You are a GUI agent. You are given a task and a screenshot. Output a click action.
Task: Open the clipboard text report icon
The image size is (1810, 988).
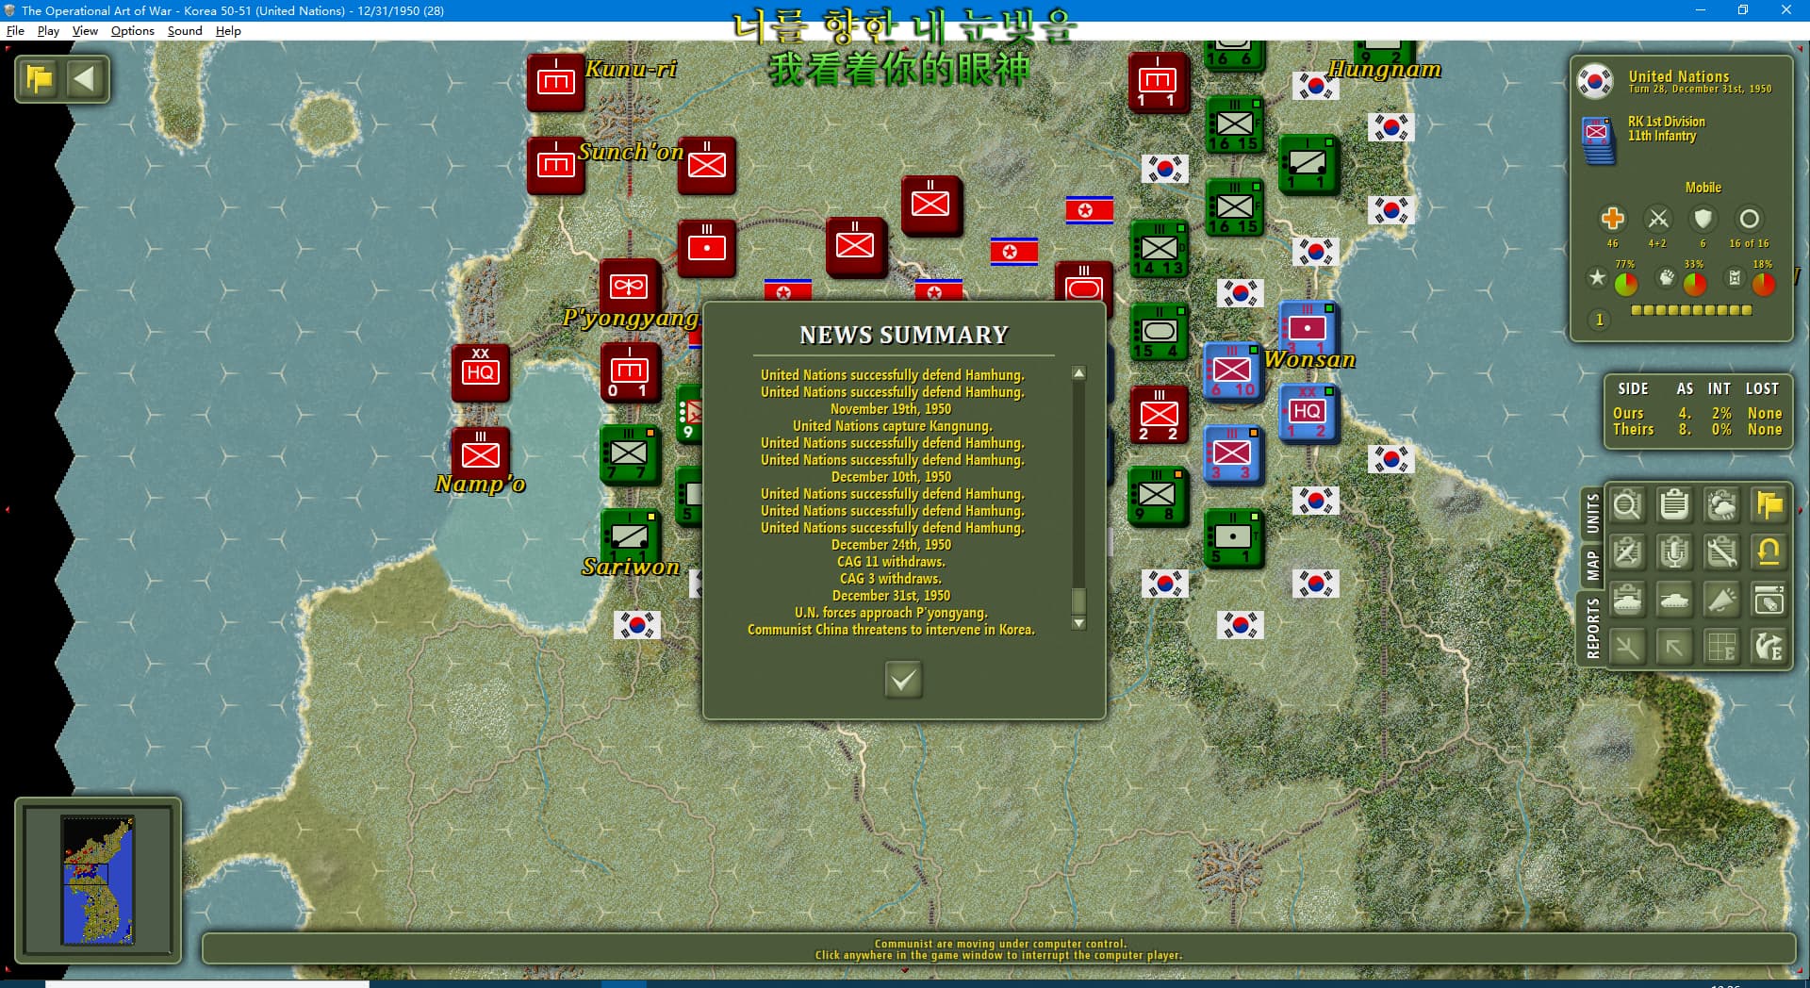click(x=1674, y=505)
